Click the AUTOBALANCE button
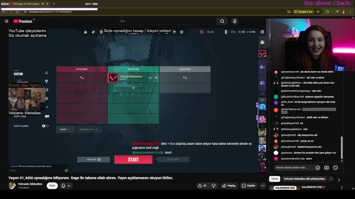Image resolution: width=355 pixels, height=199 pixels. coord(88,129)
